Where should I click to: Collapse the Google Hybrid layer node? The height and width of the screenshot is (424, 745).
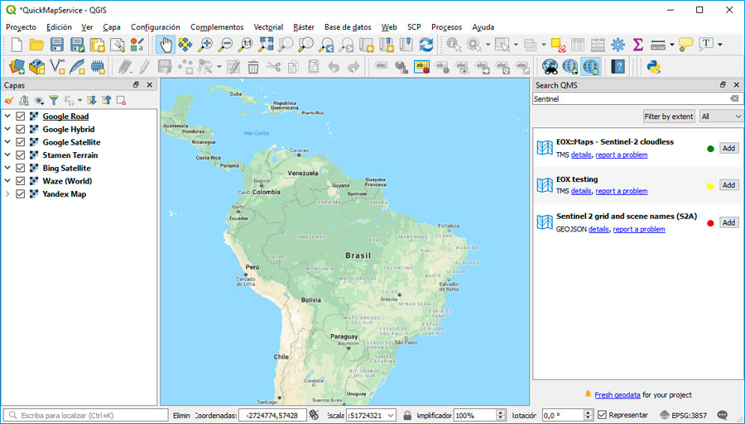(7, 129)
